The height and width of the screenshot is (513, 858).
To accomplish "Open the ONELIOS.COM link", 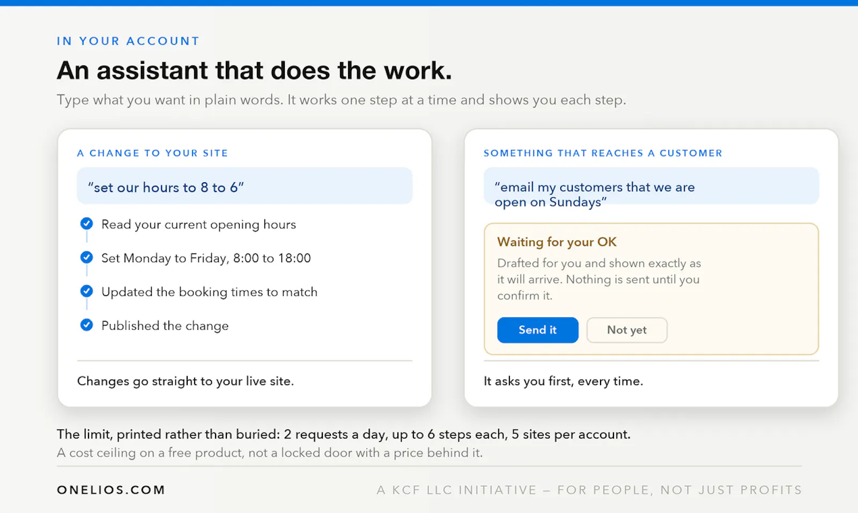I will click(x=111, y=490).
